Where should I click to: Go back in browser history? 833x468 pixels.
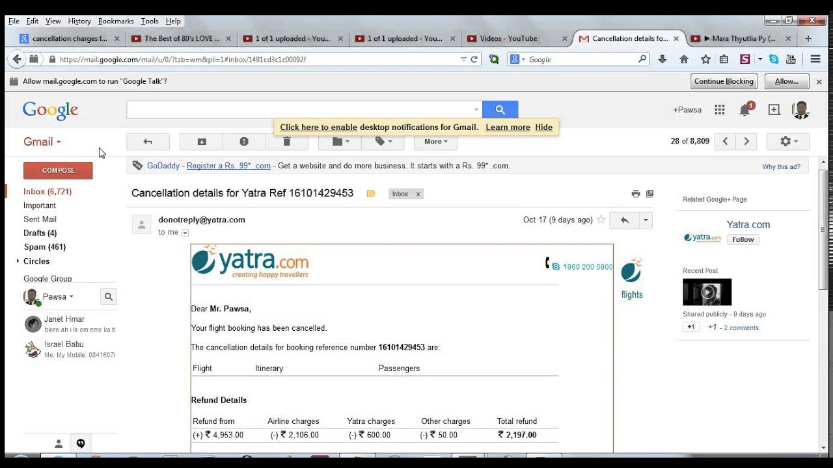click(x=18, y=59)
